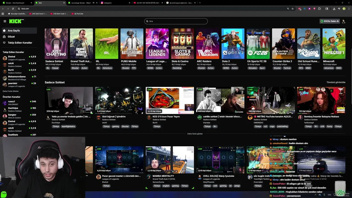
Task: Open the Dota 2 category cover
Action: [233, 44]
